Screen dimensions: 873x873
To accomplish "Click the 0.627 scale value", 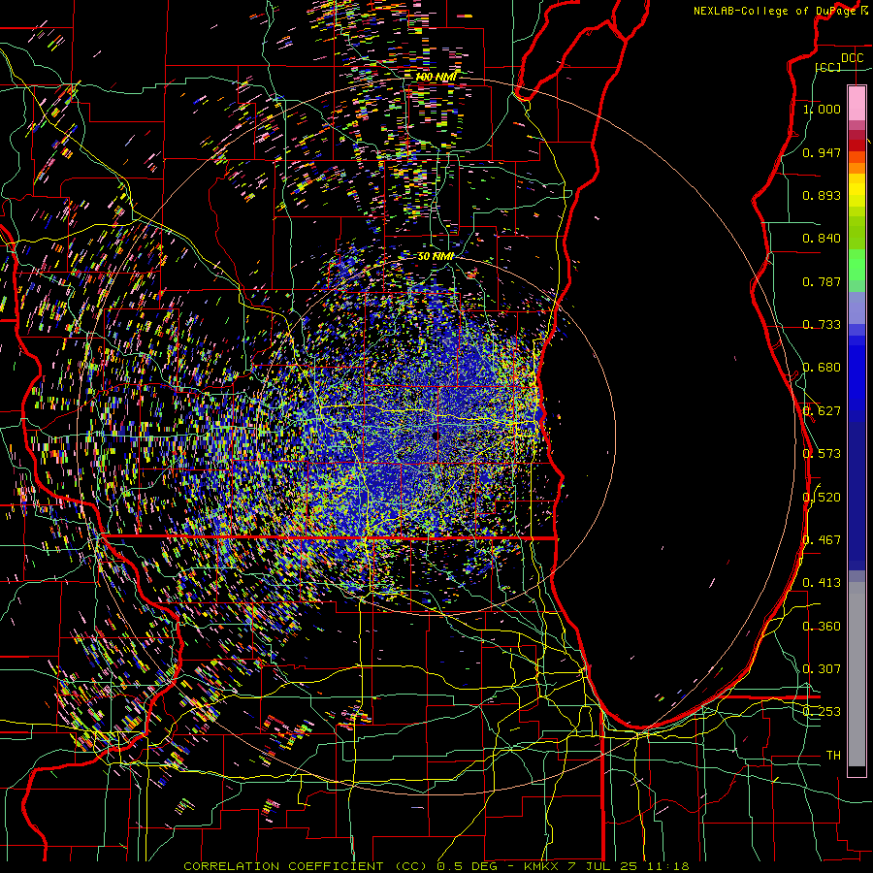I will tap(822, 411).
